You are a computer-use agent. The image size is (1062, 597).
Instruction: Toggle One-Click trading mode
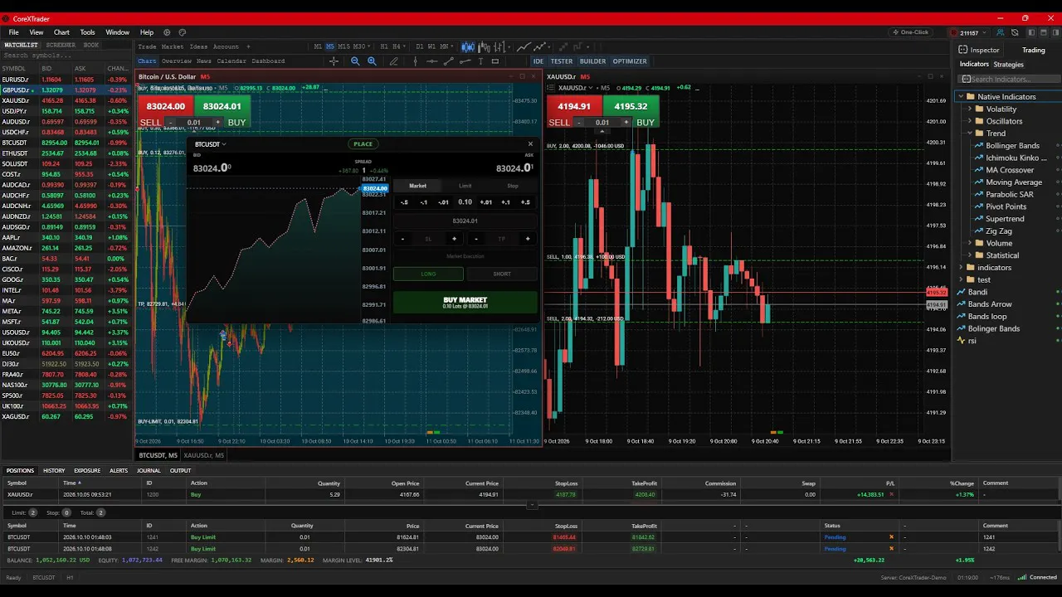coord(910,32)
